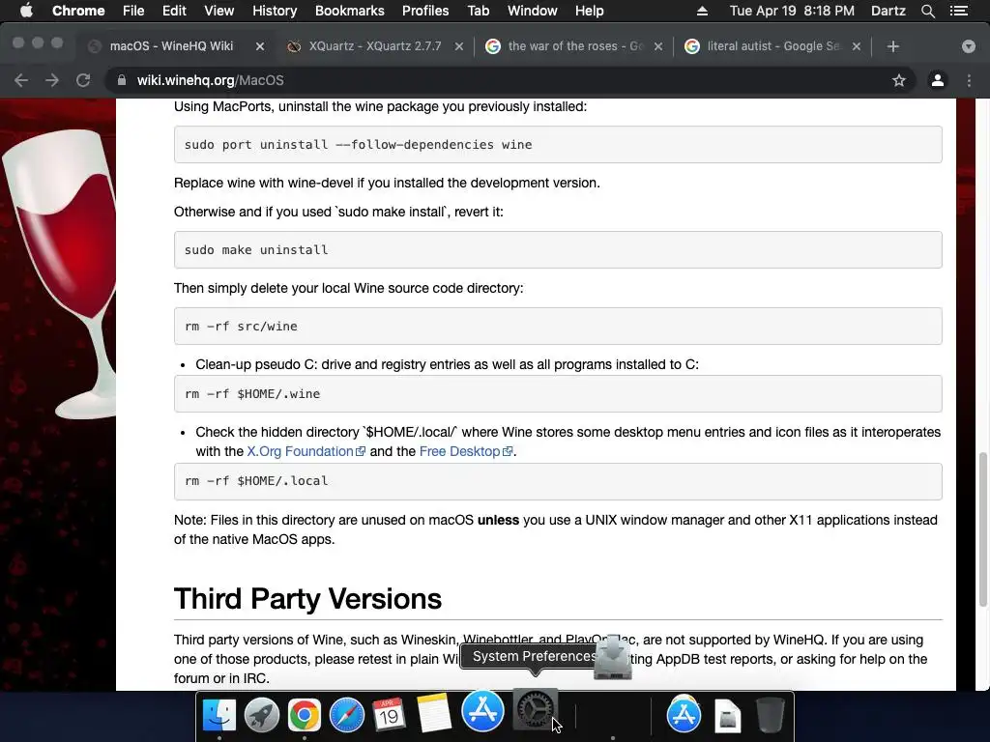Open Notes from the Dock
990x742 pixels.
tap(433, 713)
